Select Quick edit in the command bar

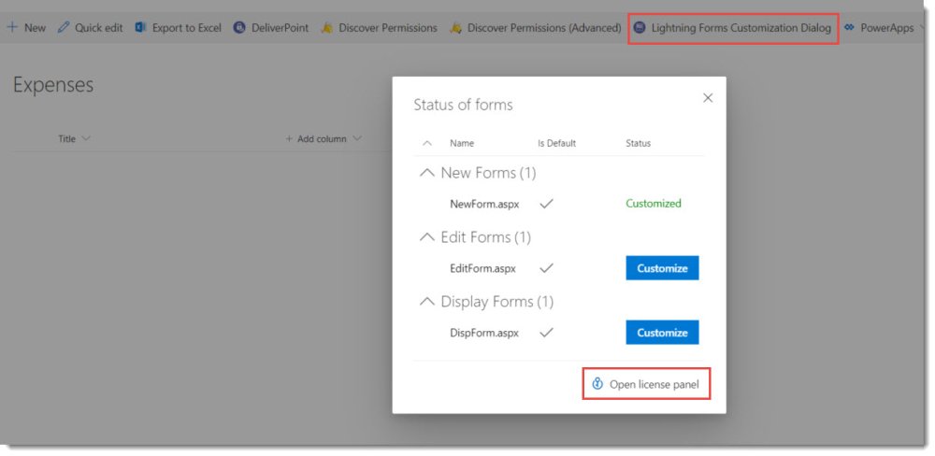coord(91,27)
